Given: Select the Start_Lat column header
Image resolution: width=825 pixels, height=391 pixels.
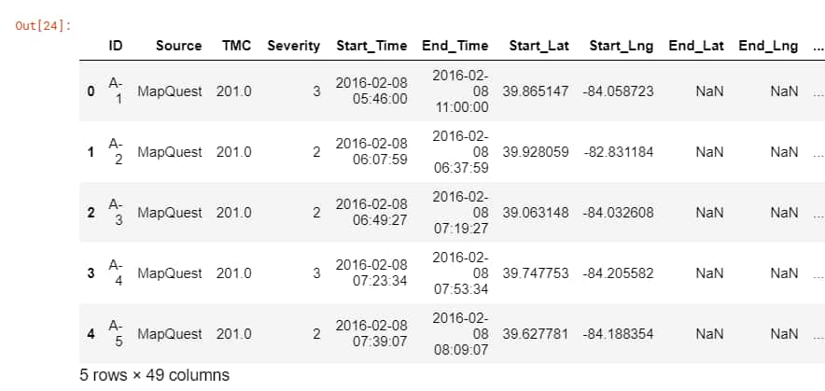Looking at the screenshot, I should coord(538,46).
